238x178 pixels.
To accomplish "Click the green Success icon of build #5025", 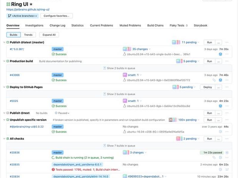I will click(53, 106).
